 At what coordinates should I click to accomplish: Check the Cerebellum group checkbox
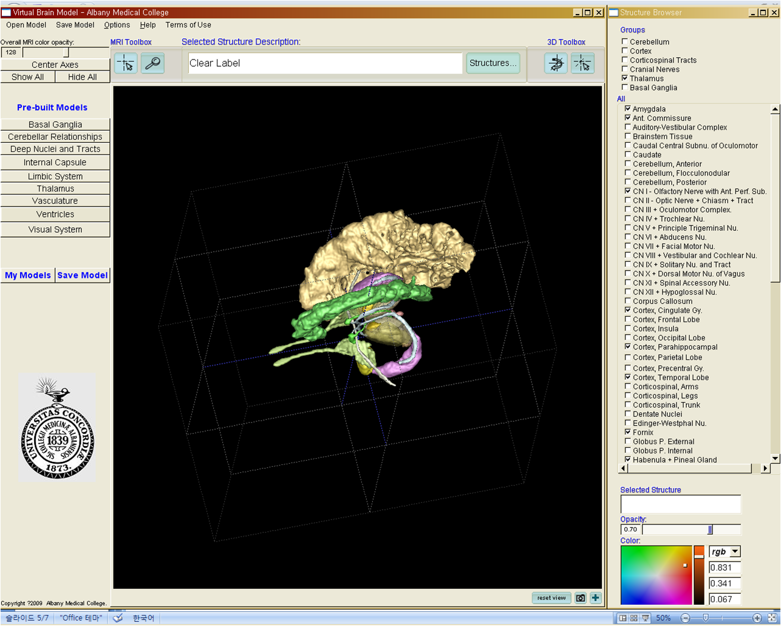click(x=625, y=42)
